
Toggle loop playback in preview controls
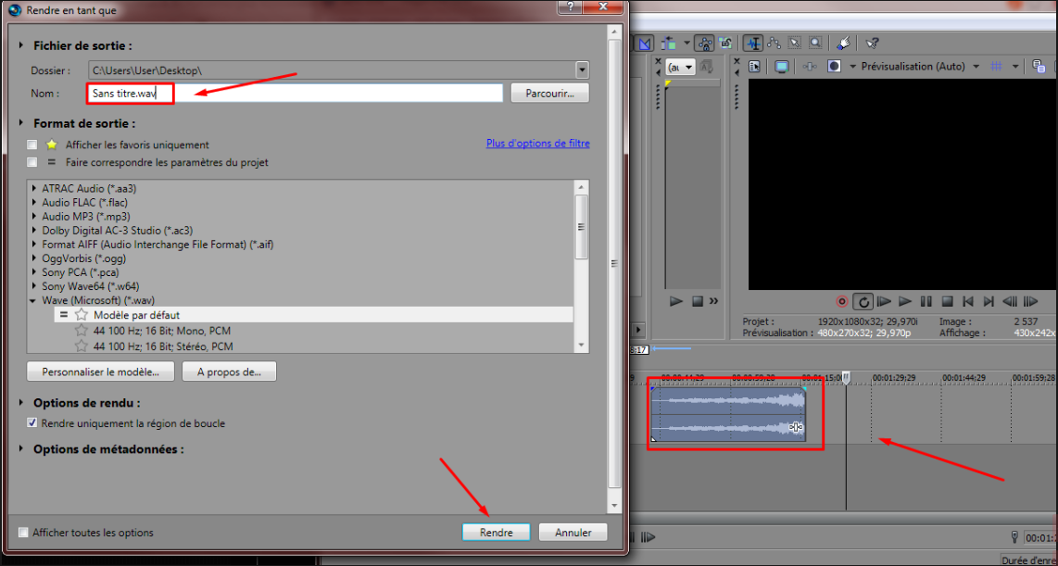coord(863,301)
